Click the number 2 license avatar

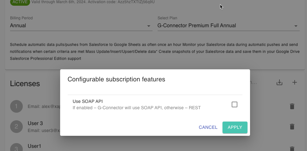pos(16,127)
